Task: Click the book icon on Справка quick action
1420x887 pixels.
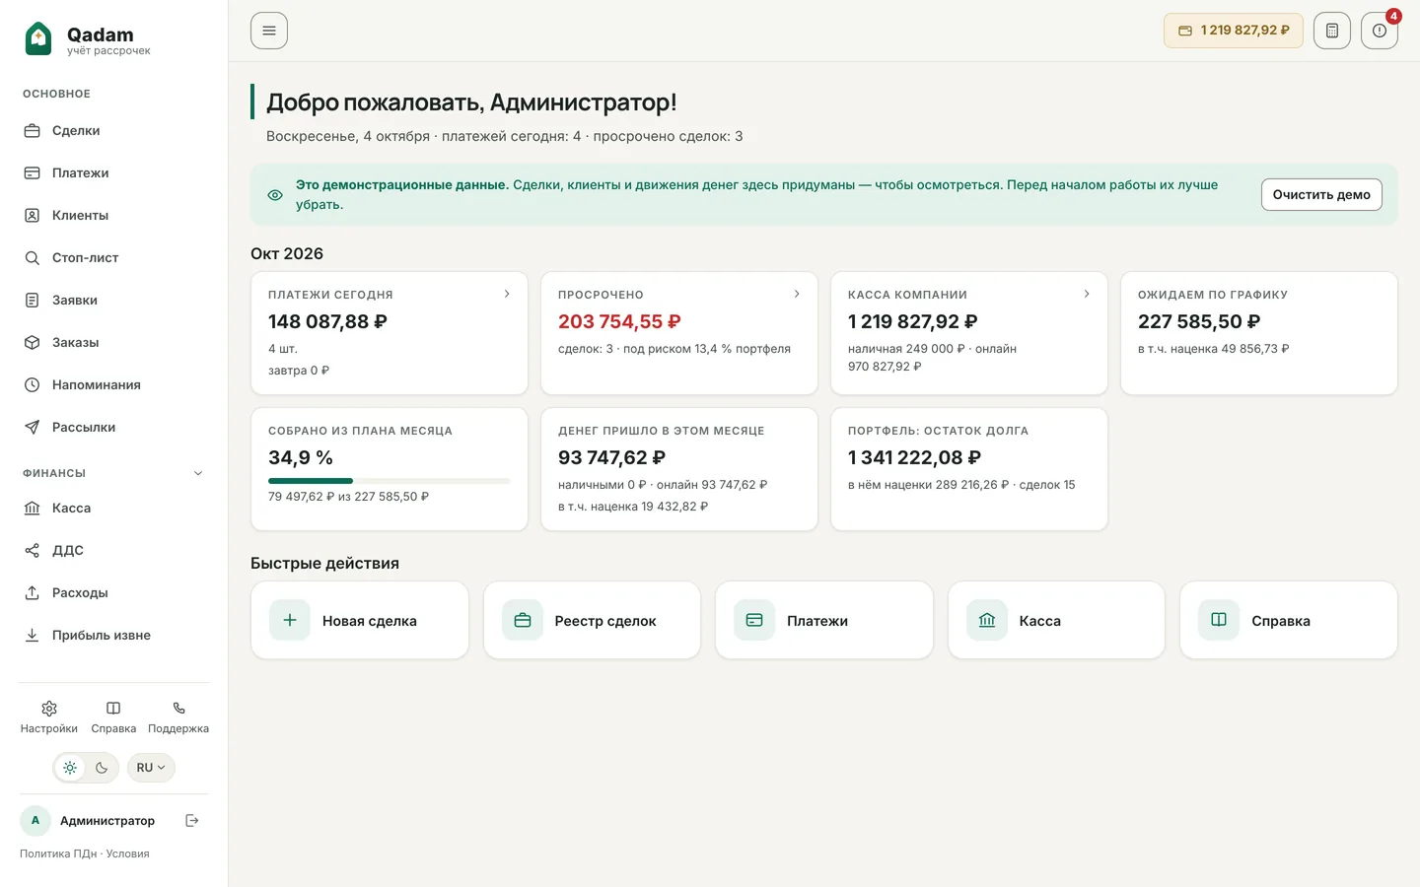Action: [x=1219, y=621]
